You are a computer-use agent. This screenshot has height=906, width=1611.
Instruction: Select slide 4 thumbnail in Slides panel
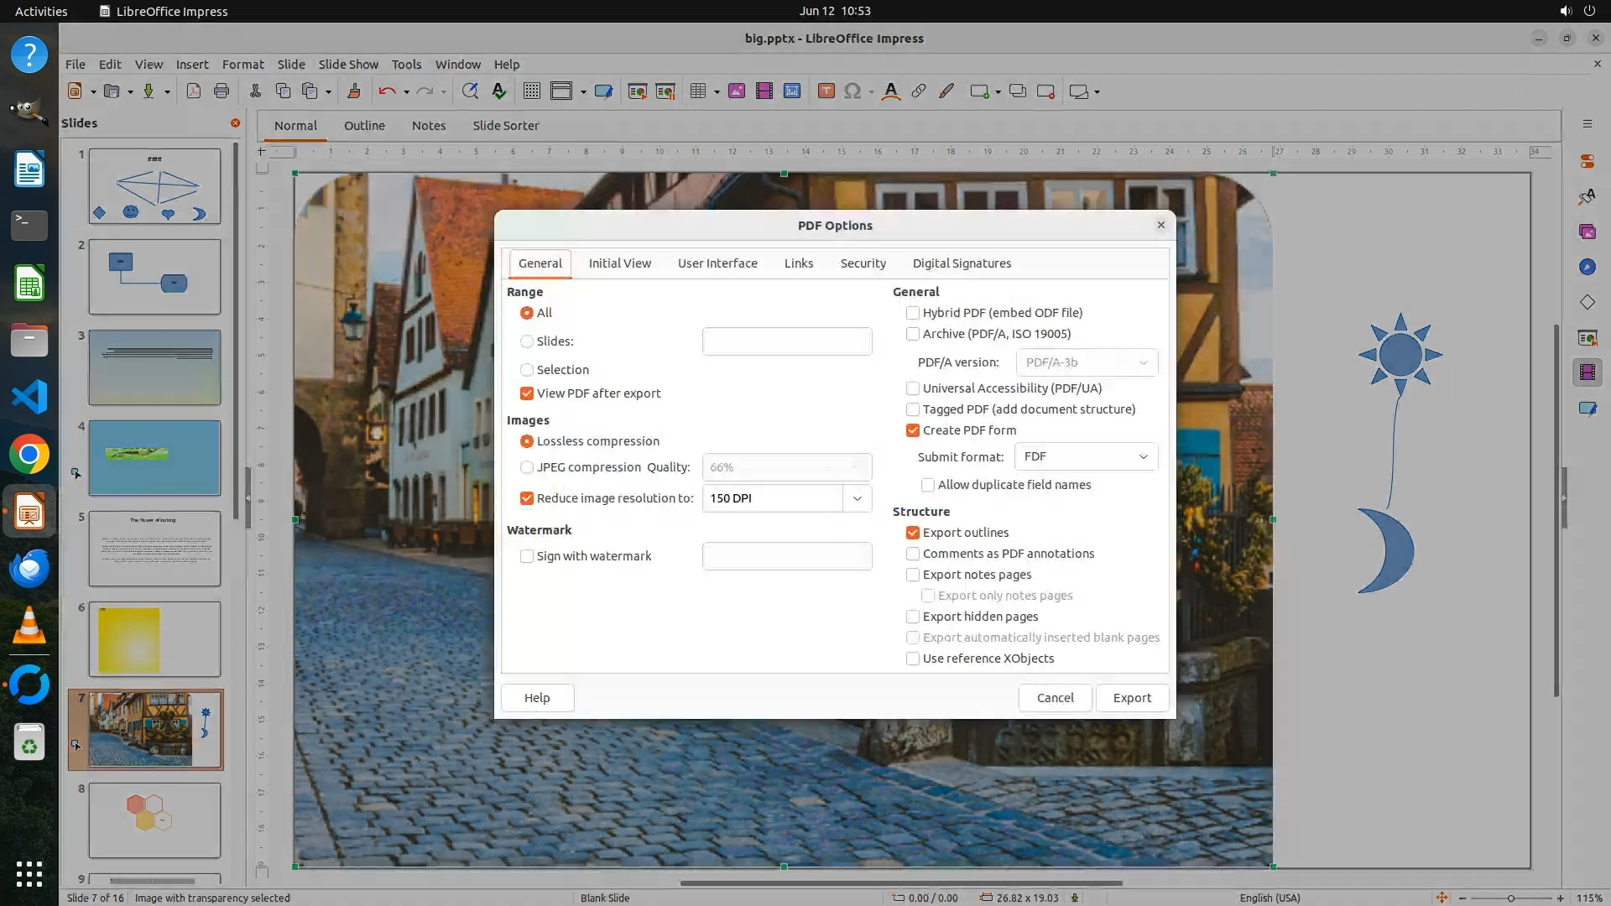(x=154, y=458)
